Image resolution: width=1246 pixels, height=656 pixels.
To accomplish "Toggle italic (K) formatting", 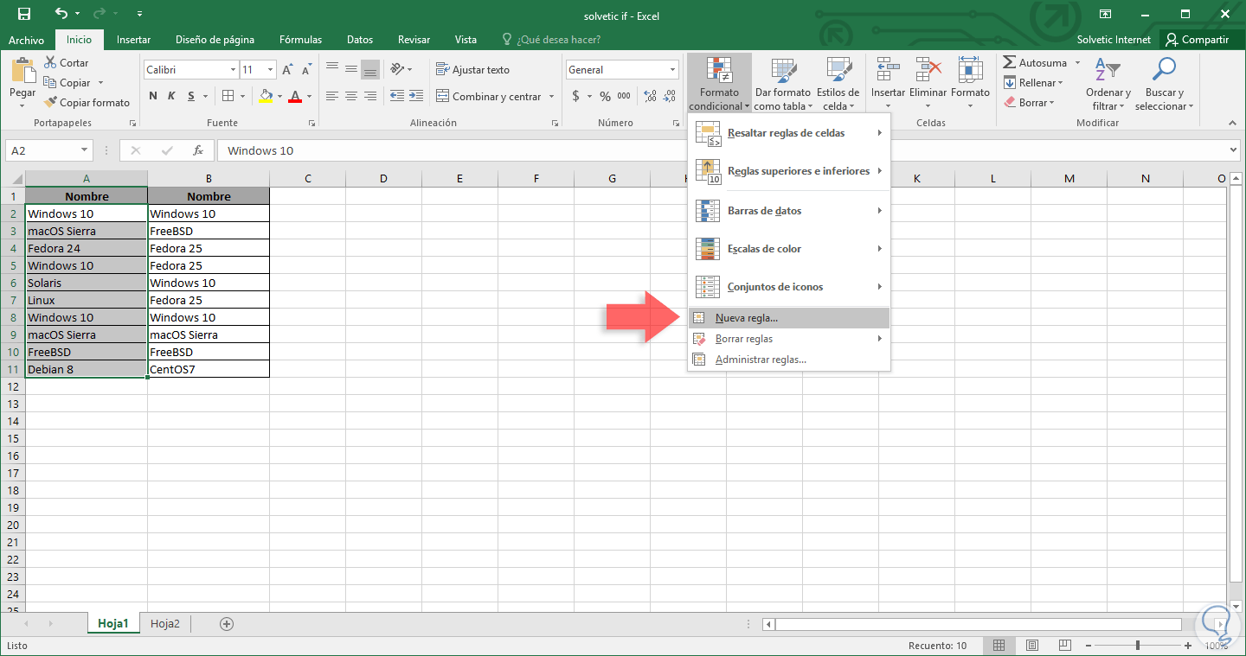I will pos(171,96).
